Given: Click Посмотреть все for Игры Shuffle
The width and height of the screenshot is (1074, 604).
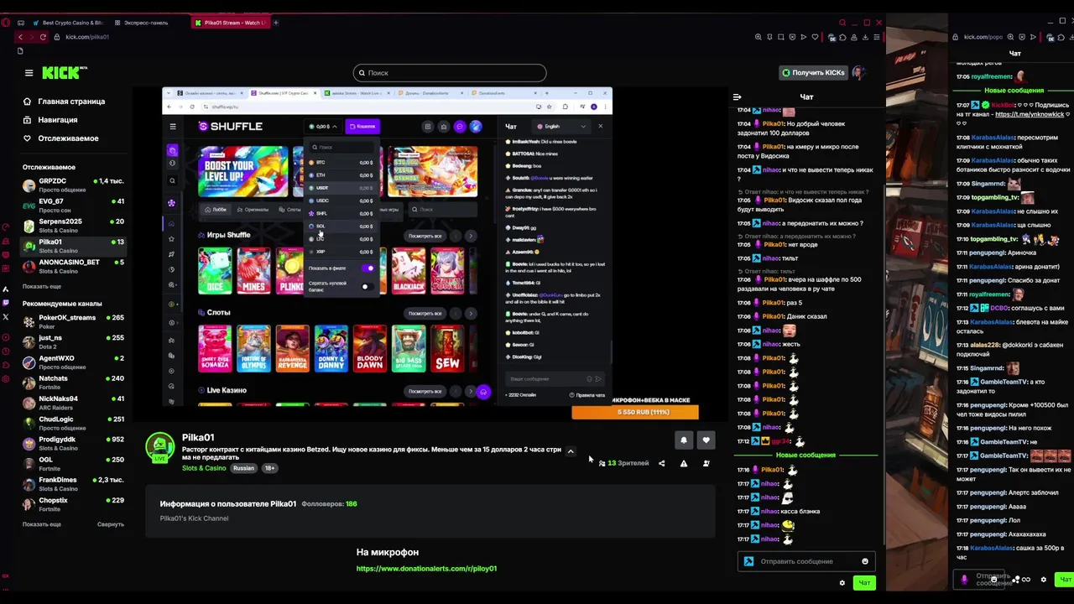Looking at the screenshot, I should [425, 236].
